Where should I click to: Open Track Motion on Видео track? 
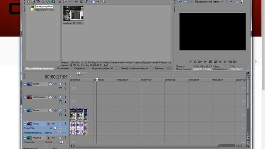tap(51, 111)
